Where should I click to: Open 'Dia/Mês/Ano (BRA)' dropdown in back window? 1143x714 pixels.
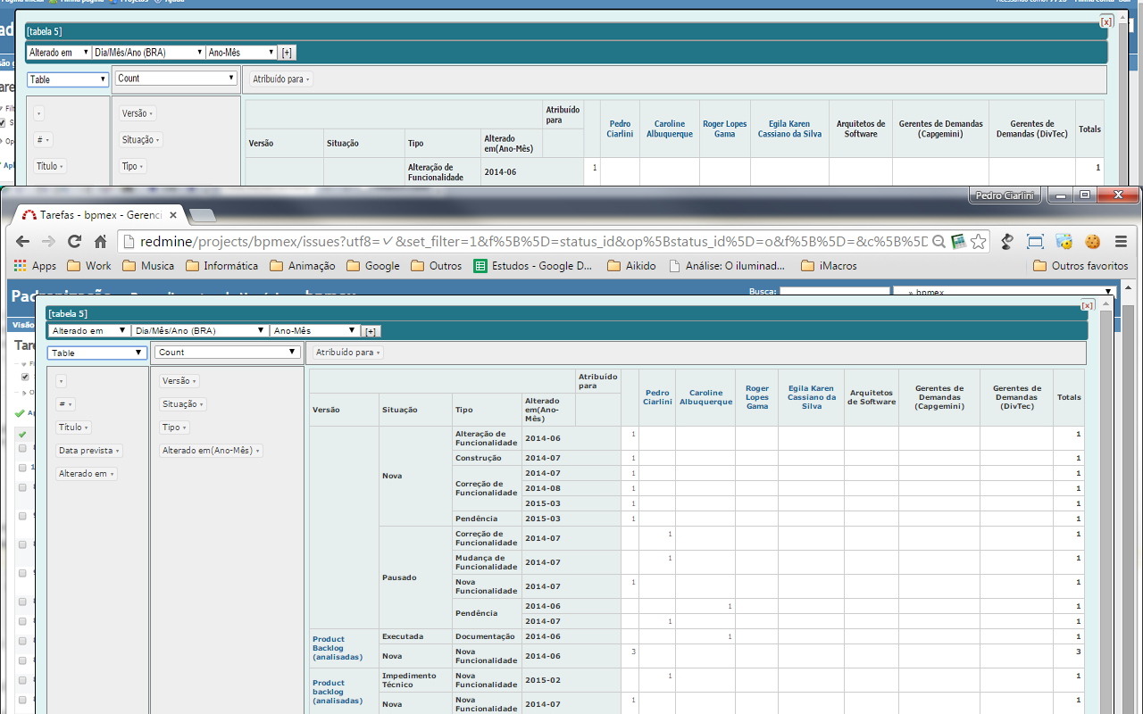[148, 53]
